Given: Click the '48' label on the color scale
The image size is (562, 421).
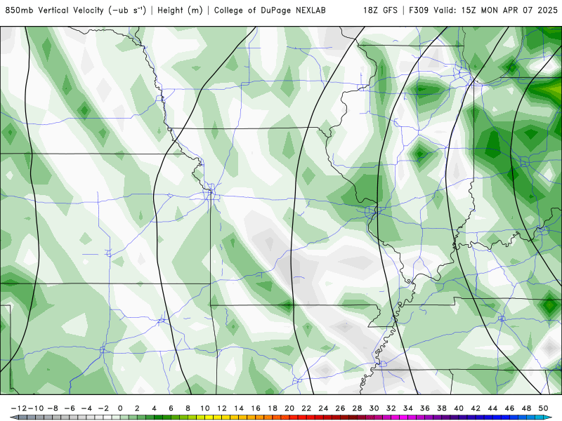Looking at the screenshot, I should click(x=526, y=408).
